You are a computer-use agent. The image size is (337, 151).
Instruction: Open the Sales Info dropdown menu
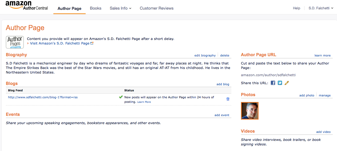[121, 8]
